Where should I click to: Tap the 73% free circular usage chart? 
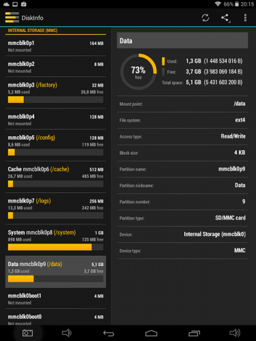(x=139, y=72)
